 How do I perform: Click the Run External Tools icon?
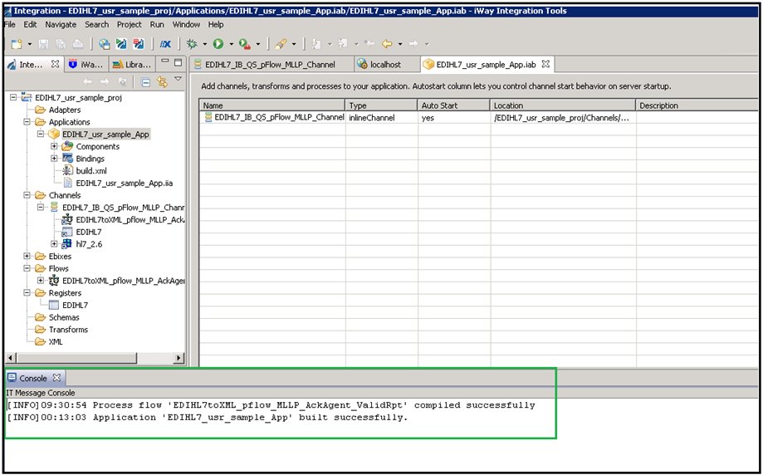[x=245, y=44]
